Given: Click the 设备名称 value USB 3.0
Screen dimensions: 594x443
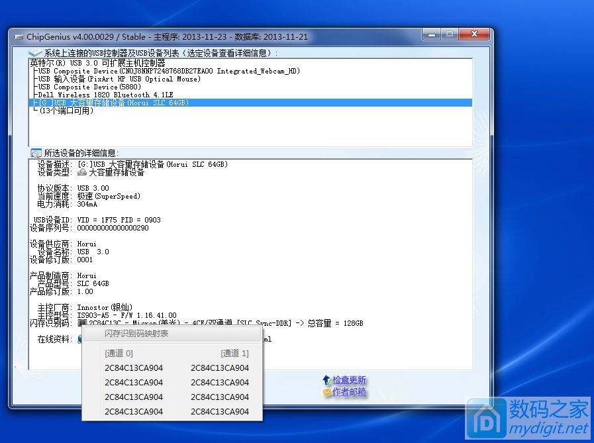Looking at the screenshot, I should pyautogui.click(x=93, y=252).
